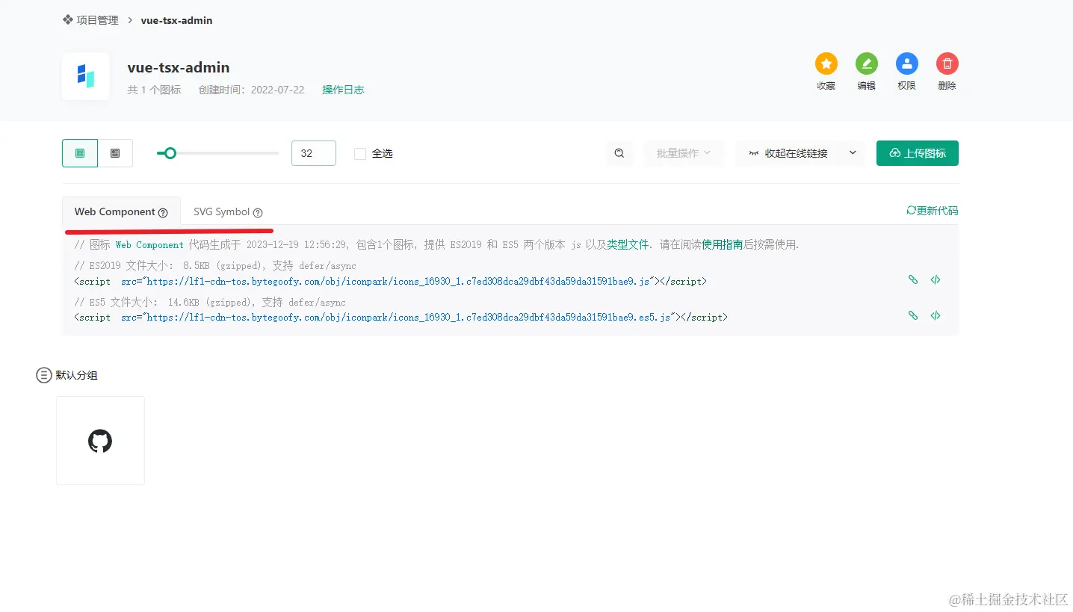
Task: Click the ES2019 script tag text
Action: click(391, 282)
